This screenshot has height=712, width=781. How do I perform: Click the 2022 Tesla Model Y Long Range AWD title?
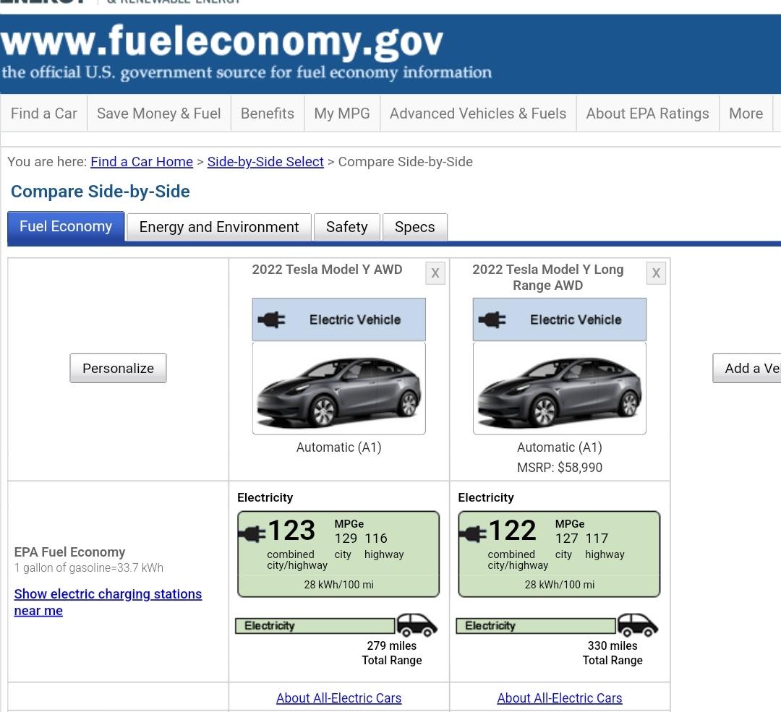point(548,278)
